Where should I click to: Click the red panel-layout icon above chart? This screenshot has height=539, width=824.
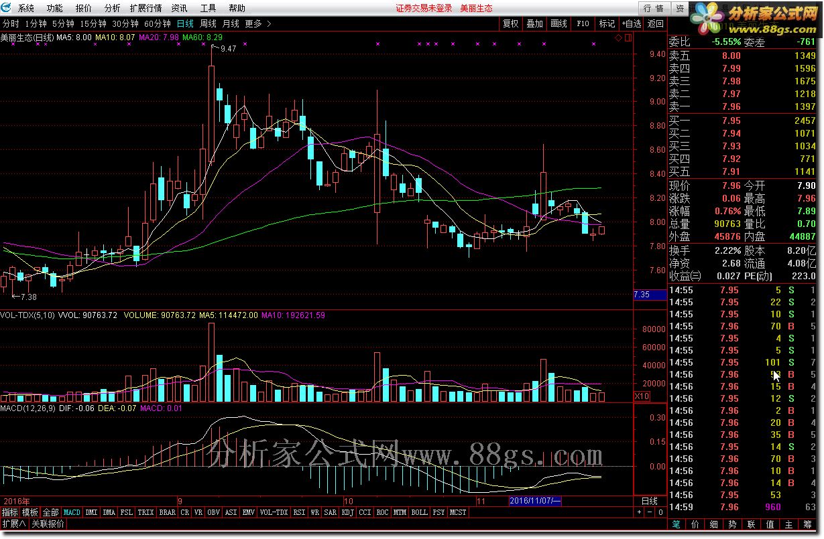[628, 37]
